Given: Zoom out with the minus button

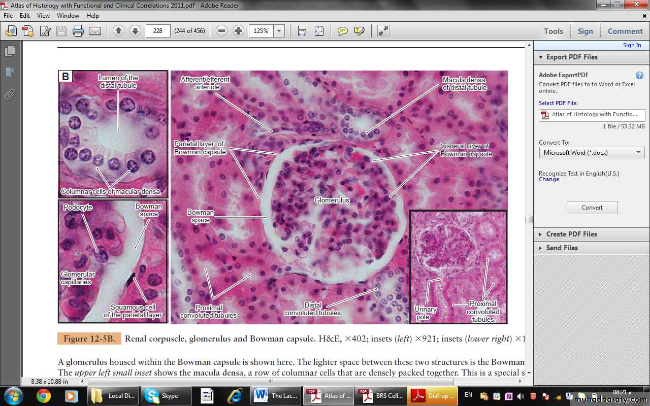Looking at the screenshot, I should click(221, 31).
